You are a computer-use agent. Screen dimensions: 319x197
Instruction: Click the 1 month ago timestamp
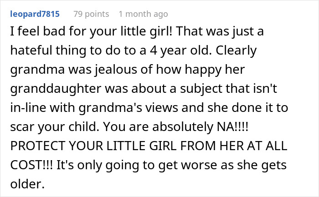point(143,14)
